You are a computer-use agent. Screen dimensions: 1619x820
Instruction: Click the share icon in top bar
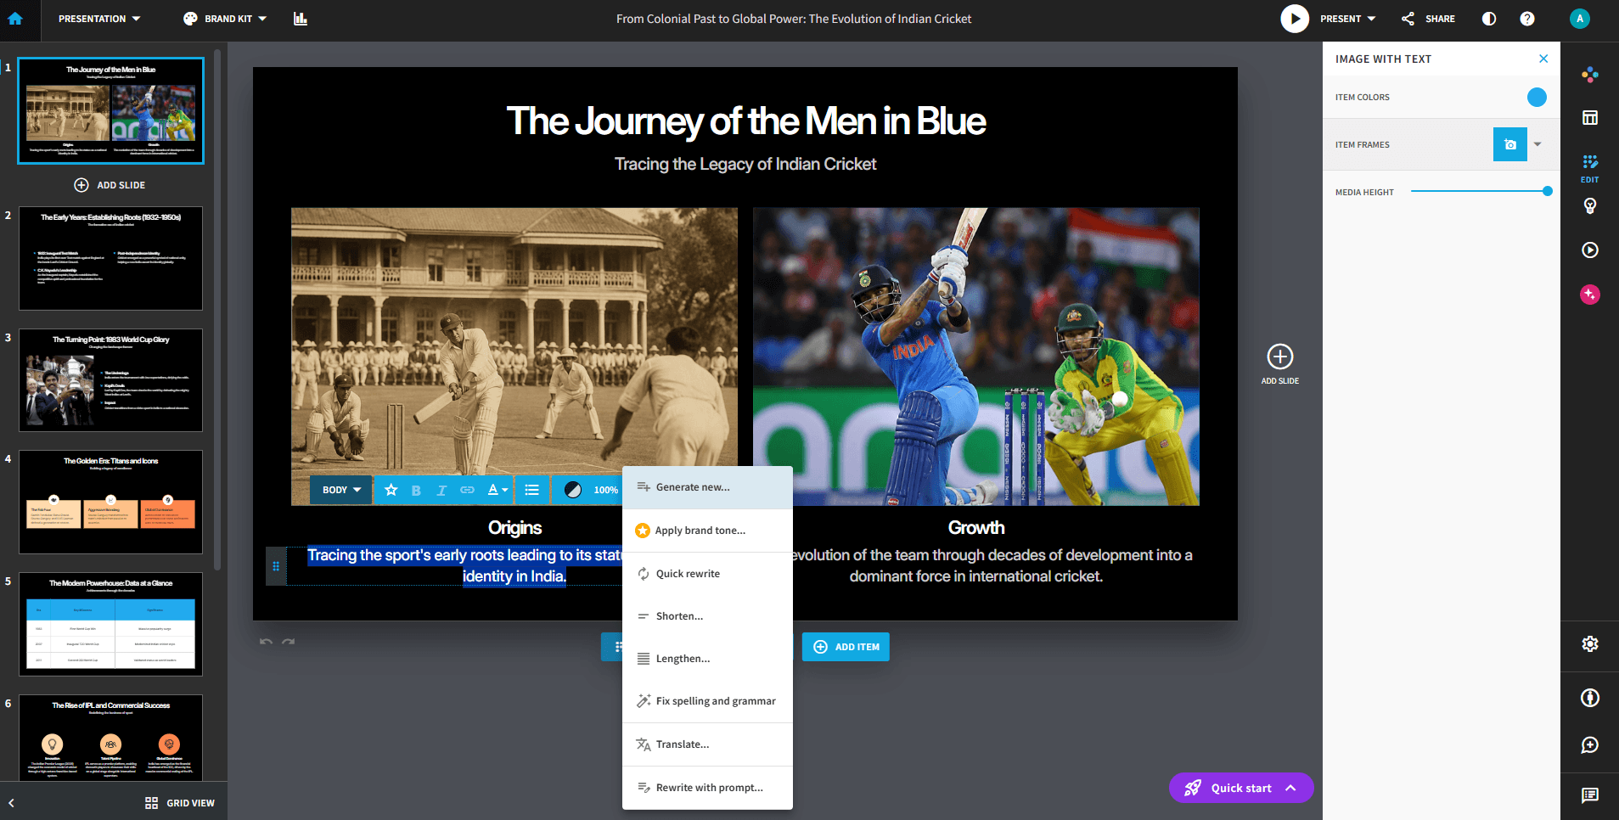tap(1408, 19)
